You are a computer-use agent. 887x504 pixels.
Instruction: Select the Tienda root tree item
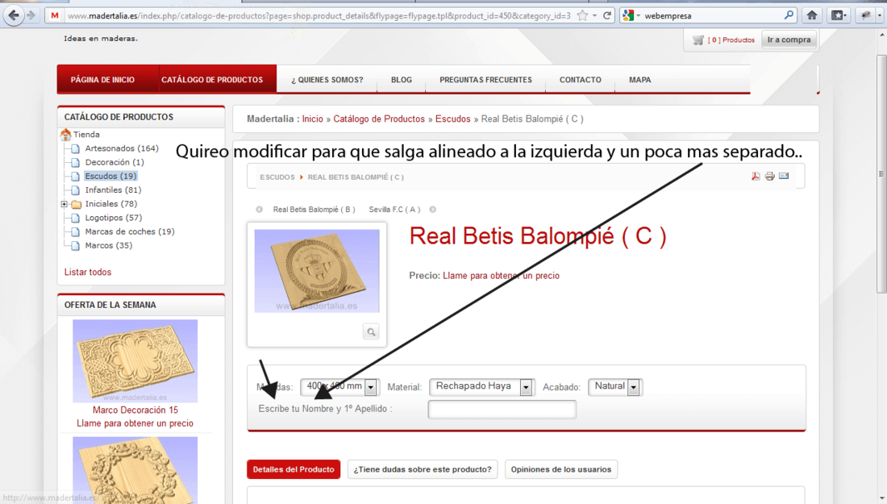(x=86, y=134)
